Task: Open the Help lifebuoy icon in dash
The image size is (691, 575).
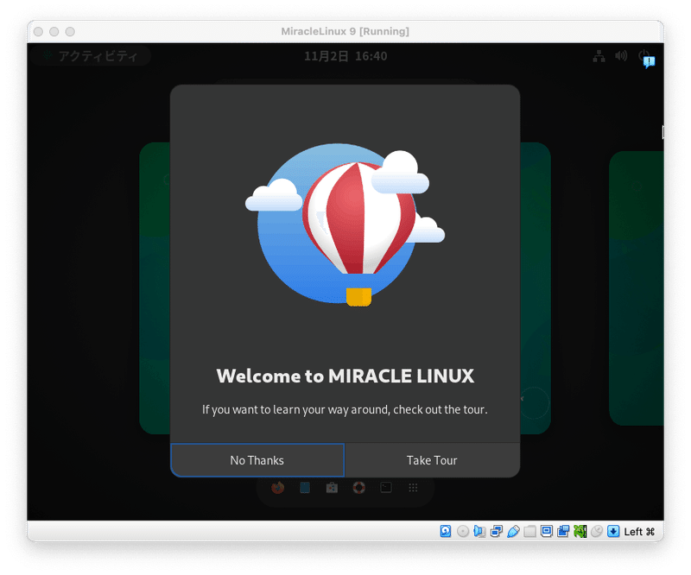Action: [358, 488]
